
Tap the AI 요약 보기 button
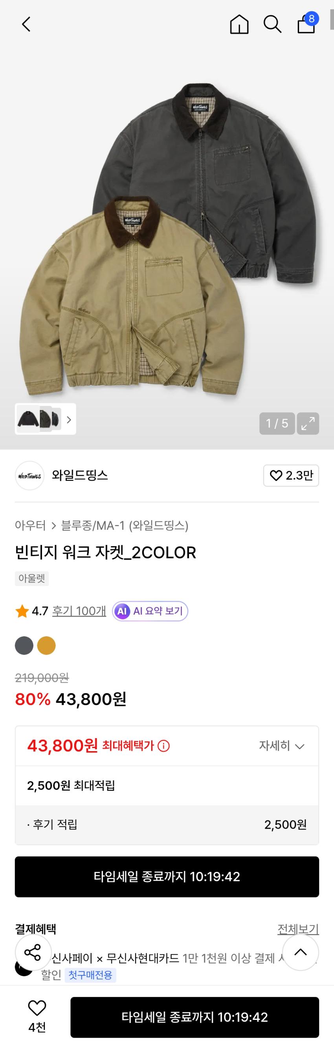coord(150,611)
